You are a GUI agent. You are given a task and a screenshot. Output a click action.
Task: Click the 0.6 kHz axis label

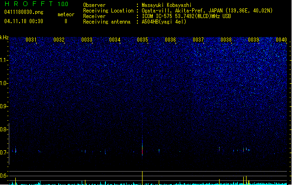4,176
